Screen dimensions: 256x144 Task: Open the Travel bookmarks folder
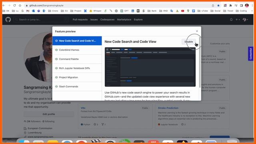228,11
